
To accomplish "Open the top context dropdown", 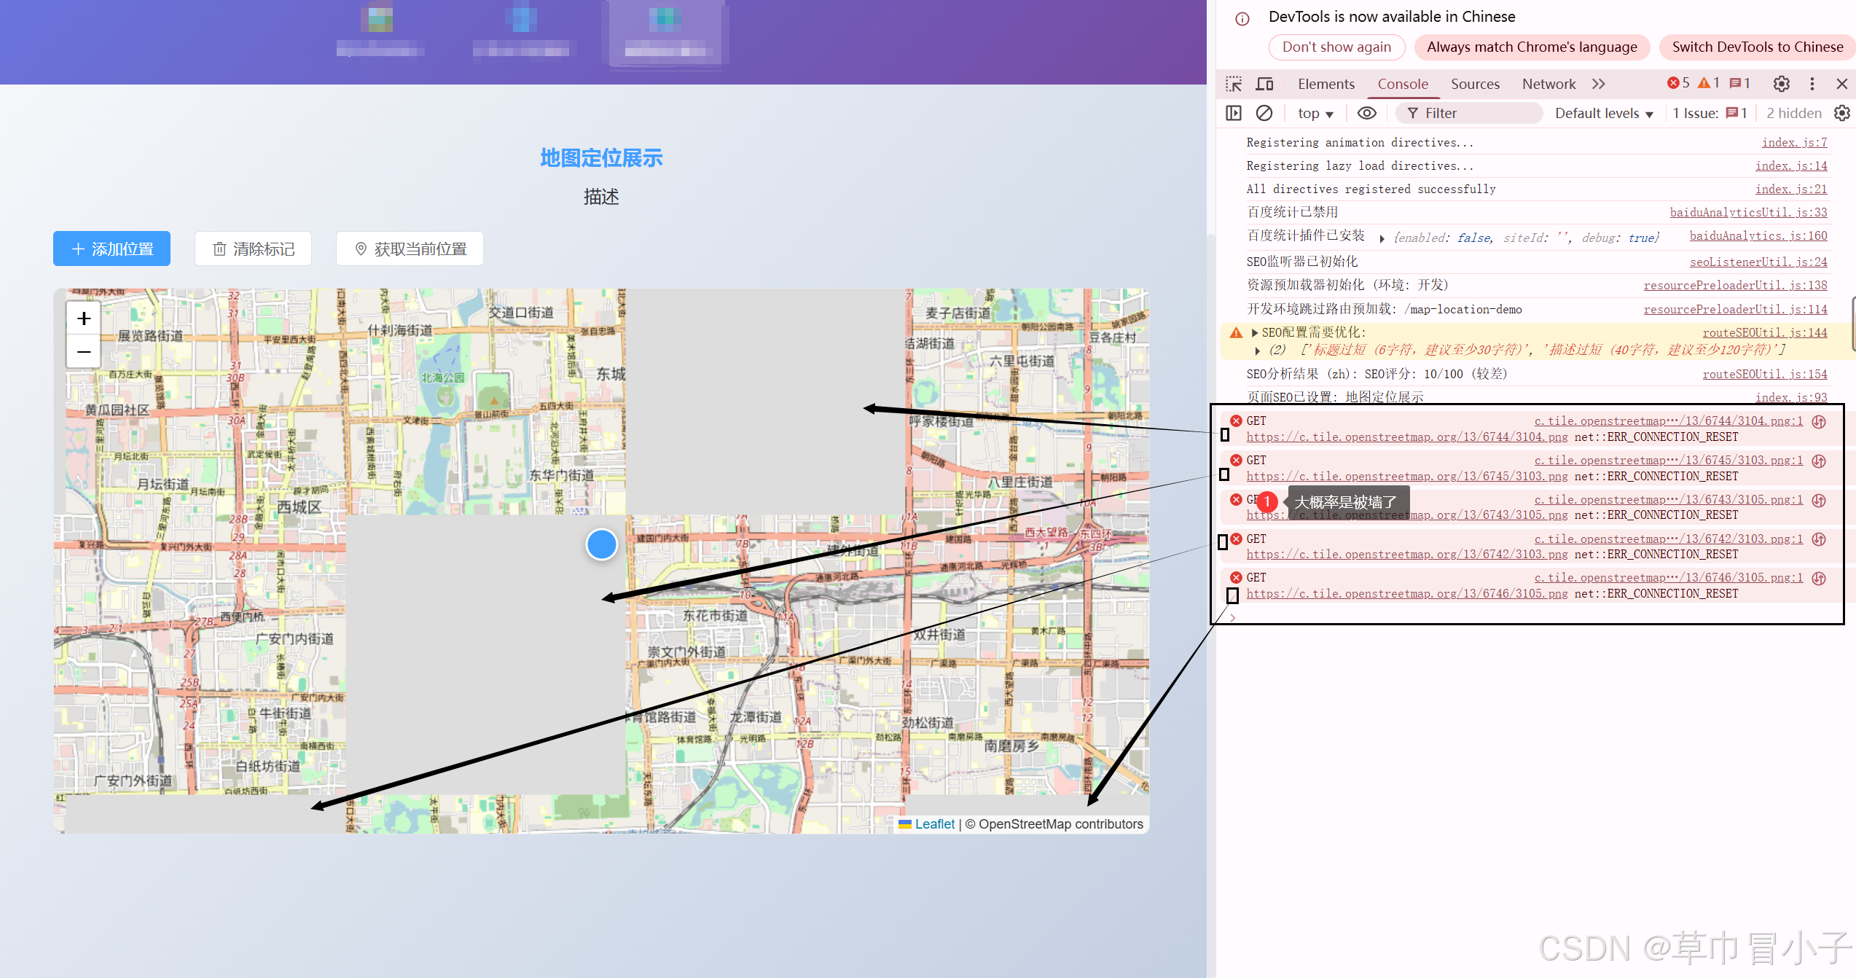I will tap(1315, 113).
